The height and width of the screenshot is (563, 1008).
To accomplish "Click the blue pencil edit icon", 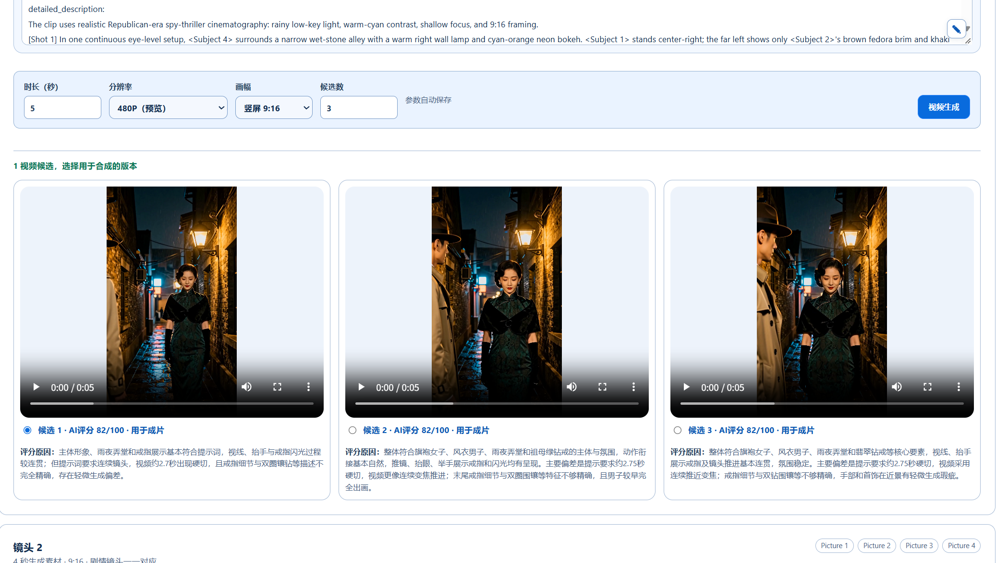I will pos(956,29).
